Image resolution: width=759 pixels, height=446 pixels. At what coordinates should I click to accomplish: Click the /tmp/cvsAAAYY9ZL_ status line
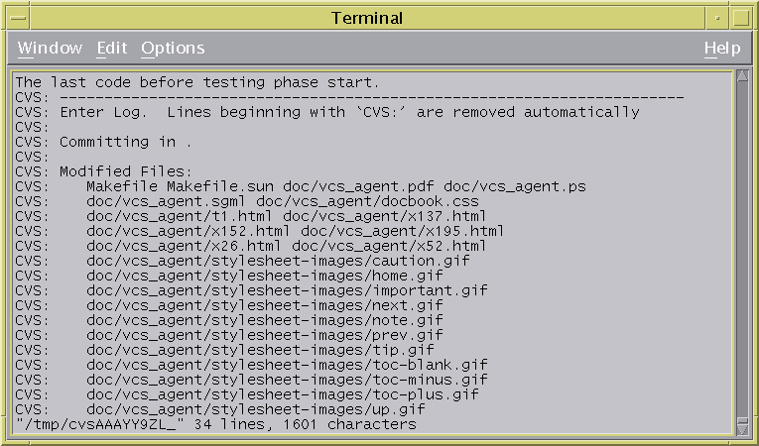(216, 425)
